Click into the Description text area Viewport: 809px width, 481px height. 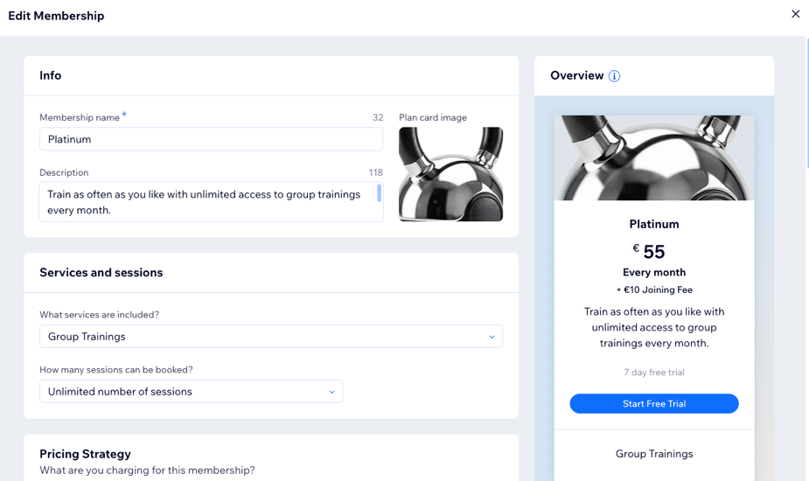206,202
